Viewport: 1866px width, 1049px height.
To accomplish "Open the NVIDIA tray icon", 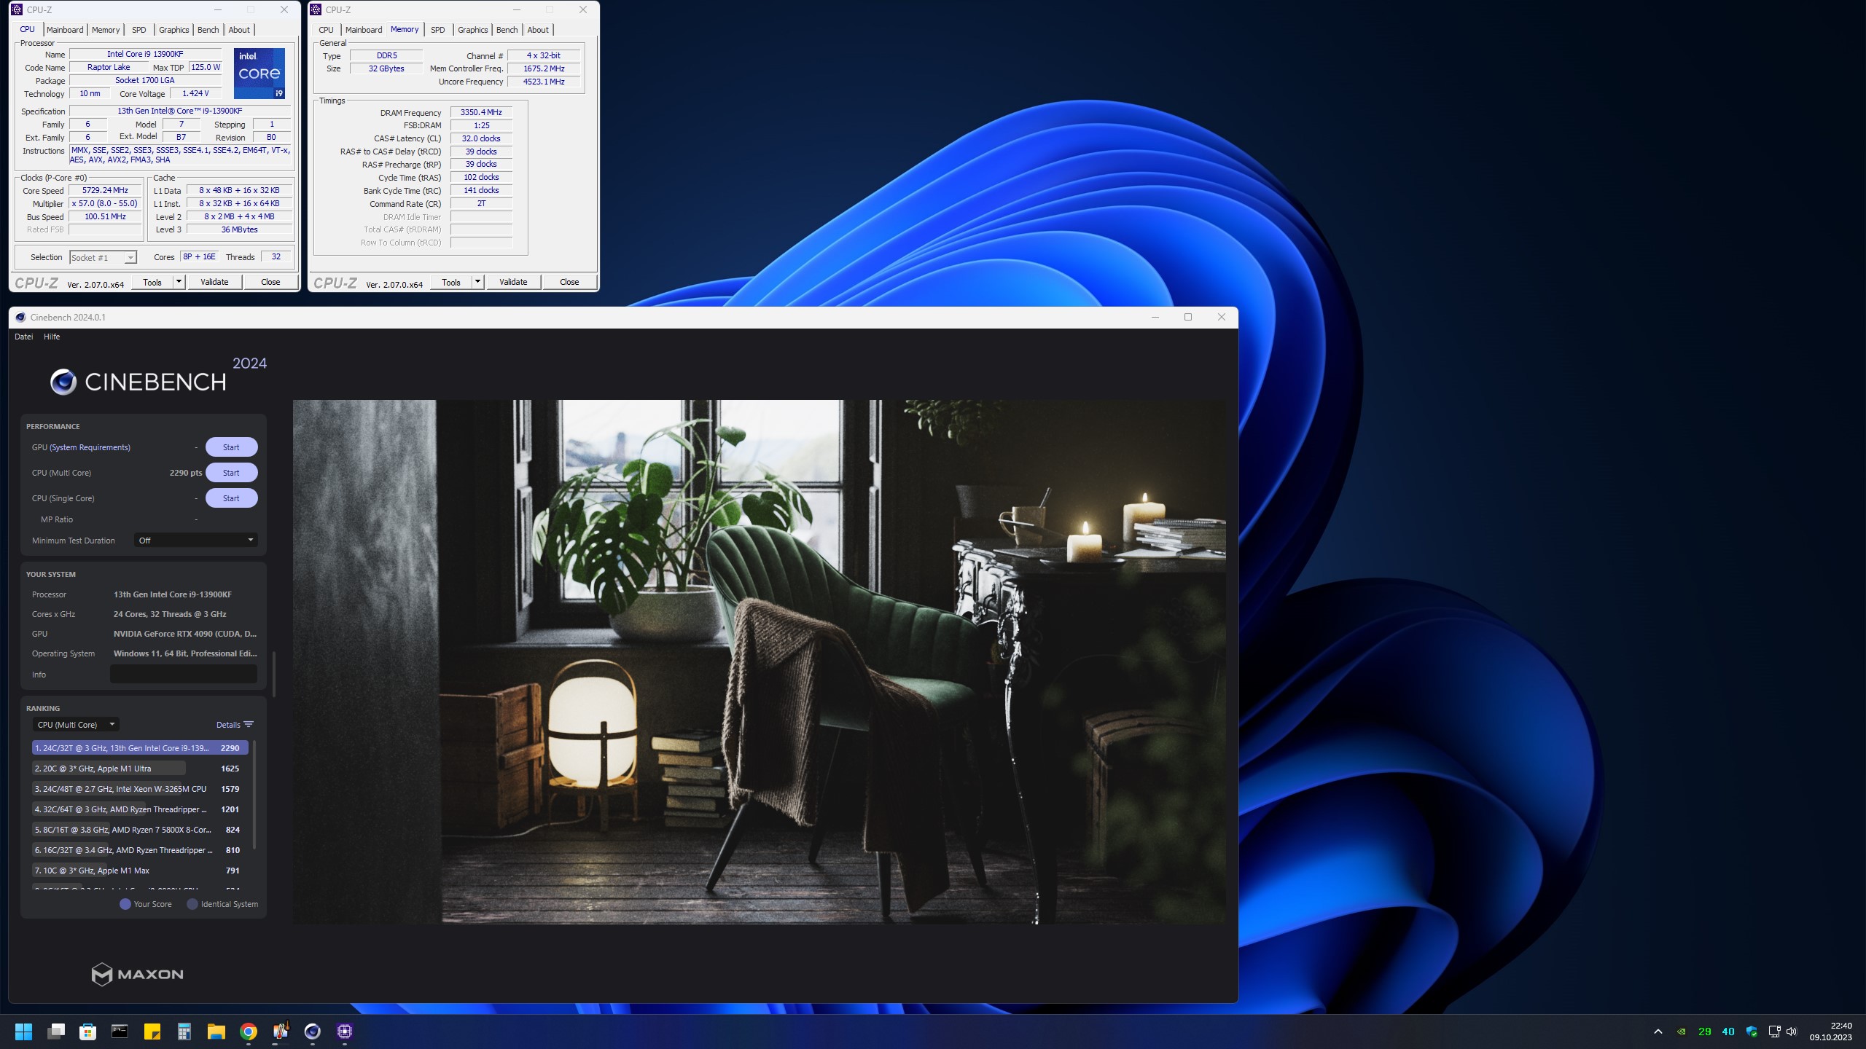I will tap(1681, 1032).
